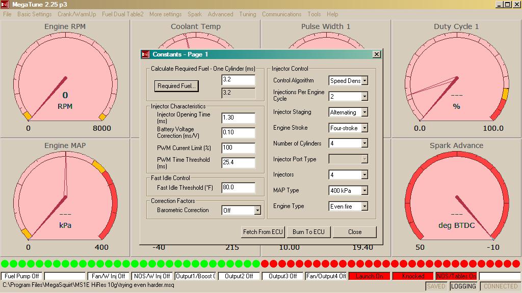The width and height of the screenshot is (522, 293).
Task: Click Burn To ECU button
Action: (x=308, y=232)
